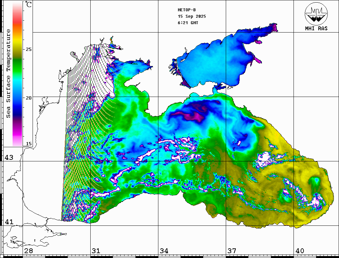Click the latitude 41 axis label
339x258 pixels.
(x=8, y=222)
